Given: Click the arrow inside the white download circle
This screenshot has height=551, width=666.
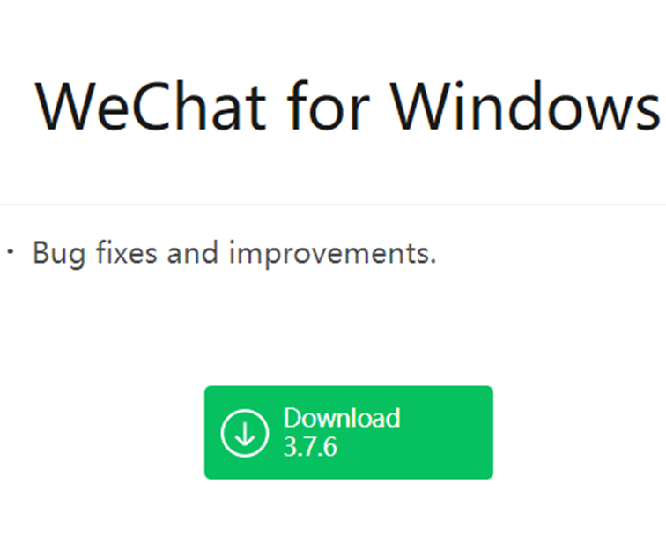Looking at the screenshot, I should pyautogui.click(x=245, y=434).
